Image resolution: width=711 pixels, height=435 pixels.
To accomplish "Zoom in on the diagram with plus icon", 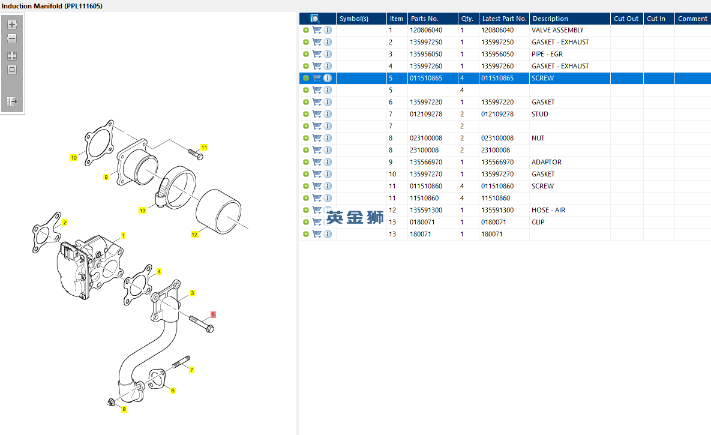I will pos(12,25).
